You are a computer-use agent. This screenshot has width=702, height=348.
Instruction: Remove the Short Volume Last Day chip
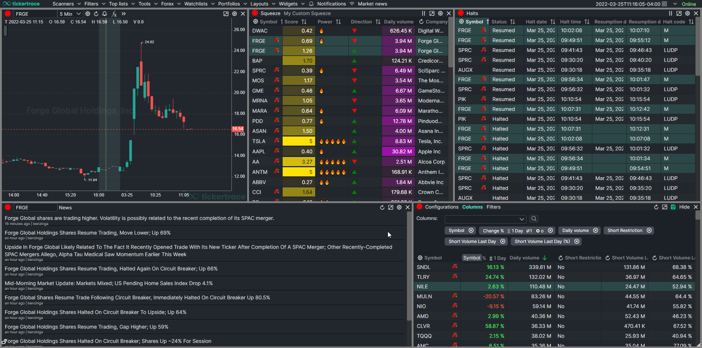pos(503,242)
